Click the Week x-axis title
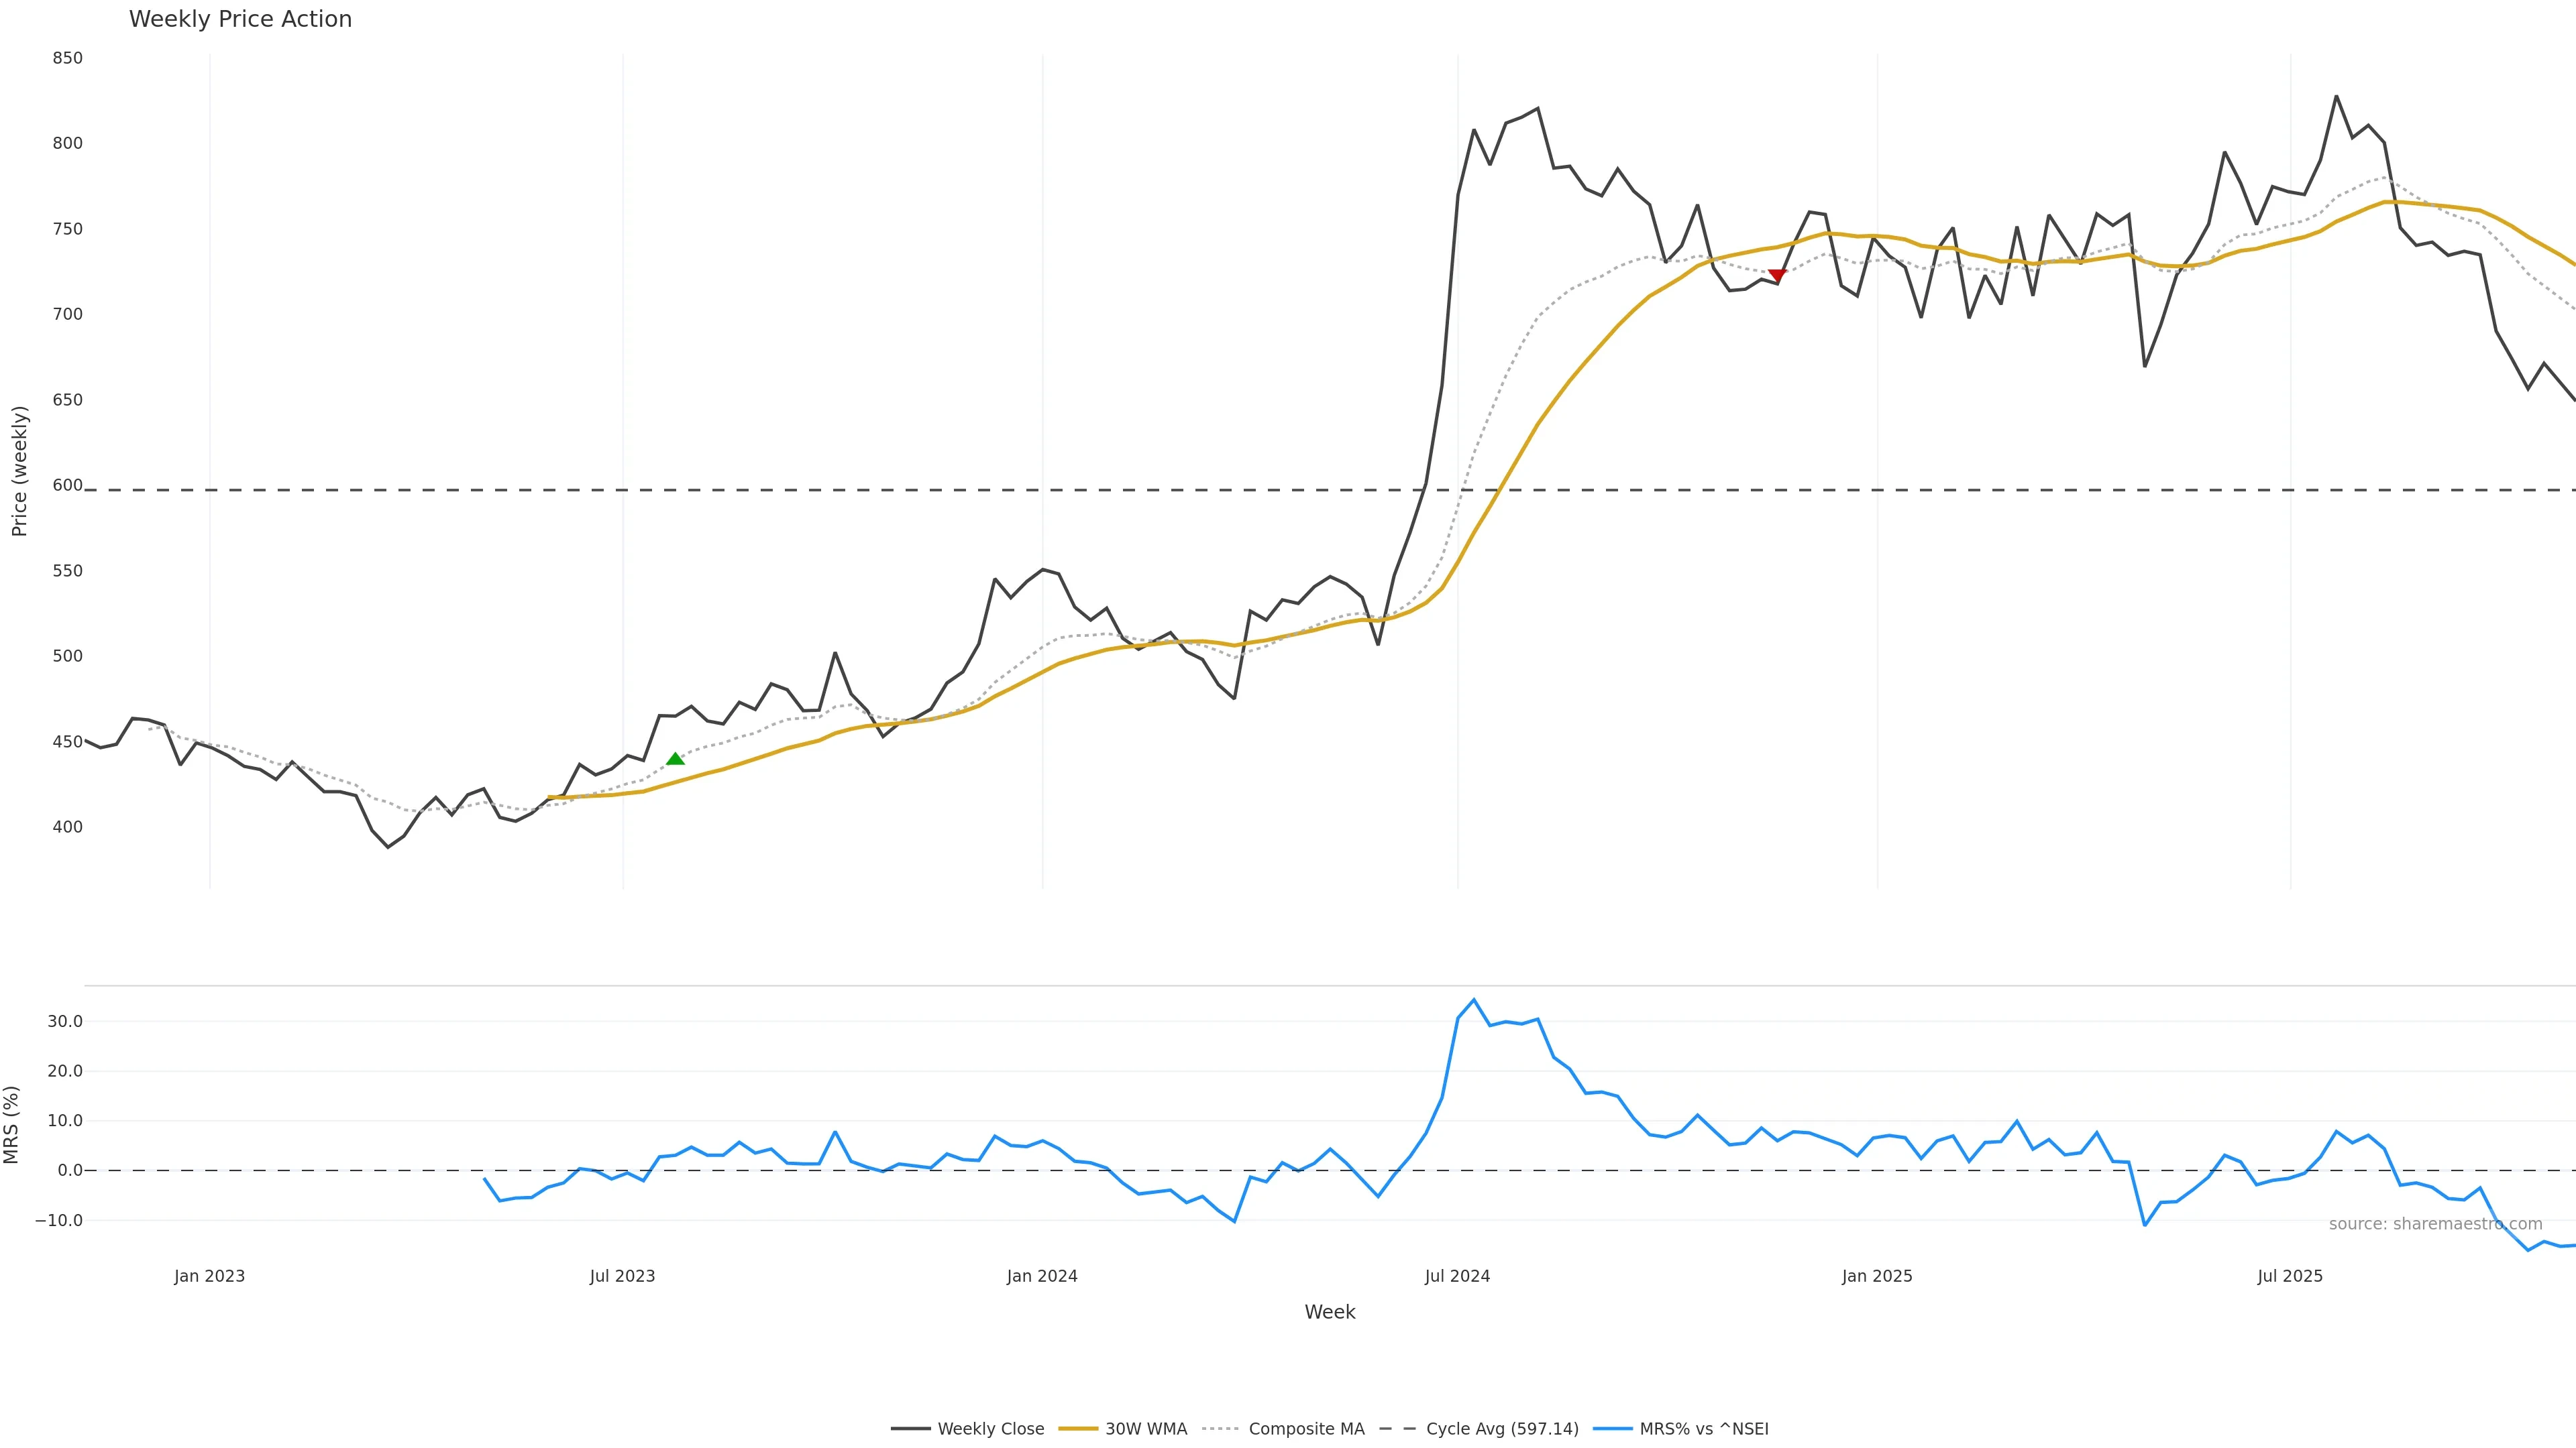The height and width of the screenshot is (1448, 2576). coord(1329,1312)
